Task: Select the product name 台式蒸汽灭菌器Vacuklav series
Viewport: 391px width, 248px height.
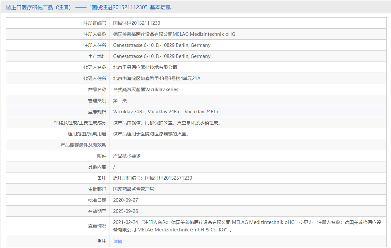Action: tap(145, 89)
